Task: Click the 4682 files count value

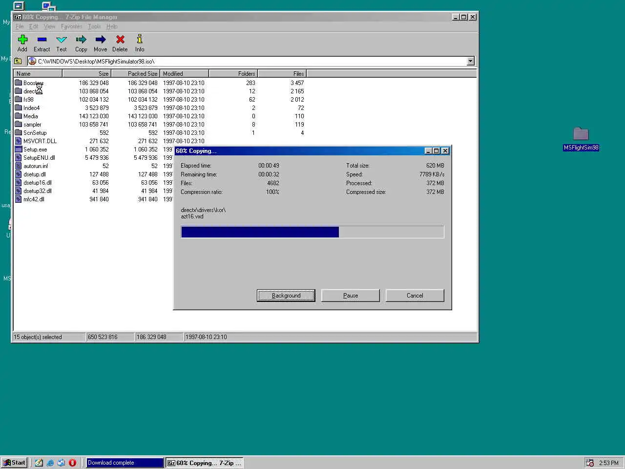Action: tap(273, 183)
